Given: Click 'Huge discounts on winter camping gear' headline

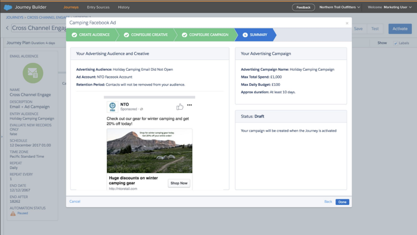Looking at the screenshot, I should pyautogui.click(x=133, y=181).
